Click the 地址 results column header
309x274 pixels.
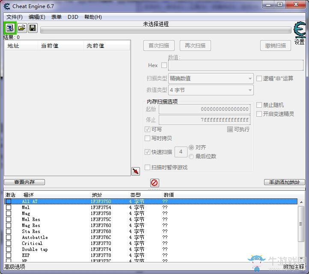(21, 46)
